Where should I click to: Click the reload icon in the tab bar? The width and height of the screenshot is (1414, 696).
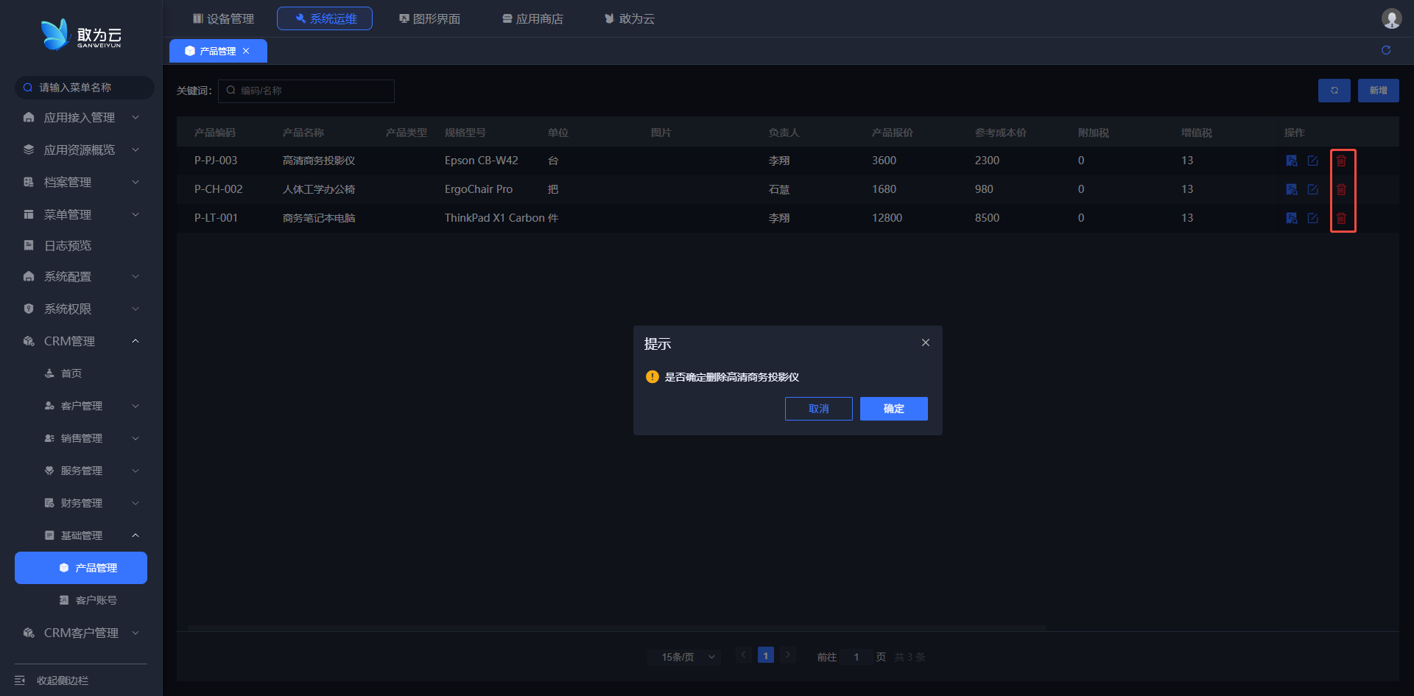(1385, 50)
